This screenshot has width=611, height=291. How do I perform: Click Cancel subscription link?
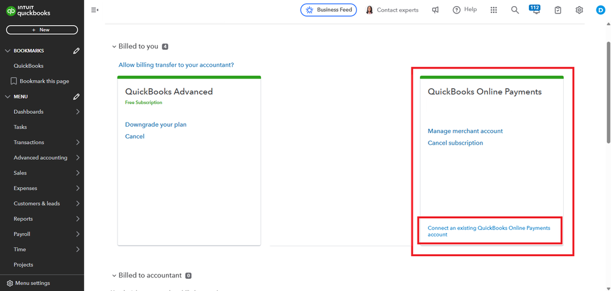point(455,143)
